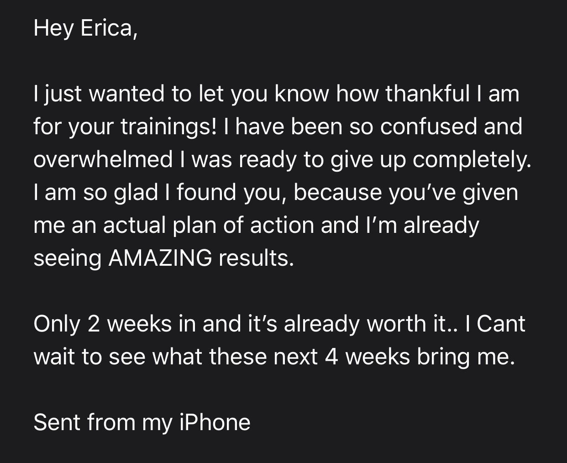
Task: Click the word "results." ending the paragraph
Action: point(256,258)
